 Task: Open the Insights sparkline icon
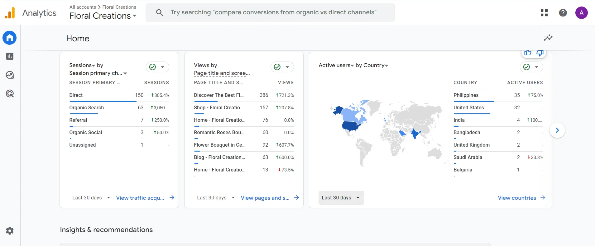pos(548,38)
